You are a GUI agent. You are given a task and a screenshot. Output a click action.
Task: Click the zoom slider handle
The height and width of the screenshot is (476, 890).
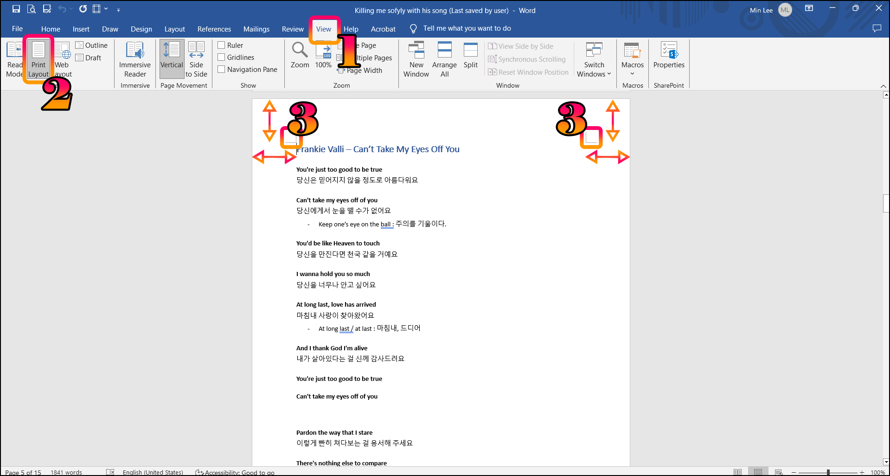(x=828, y=472)
